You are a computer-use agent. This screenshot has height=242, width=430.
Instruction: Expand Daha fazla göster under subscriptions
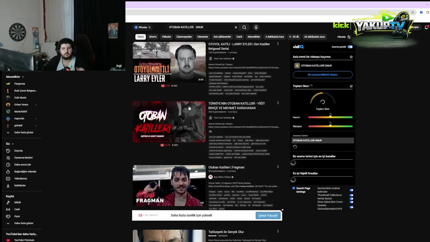pyautogui.click(x=20, y=132)
